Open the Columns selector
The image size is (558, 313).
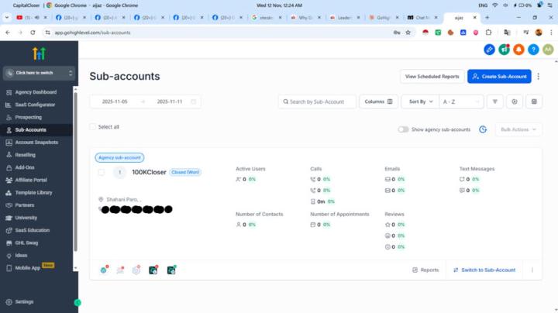pyautogui.click(x=378, y=101)
